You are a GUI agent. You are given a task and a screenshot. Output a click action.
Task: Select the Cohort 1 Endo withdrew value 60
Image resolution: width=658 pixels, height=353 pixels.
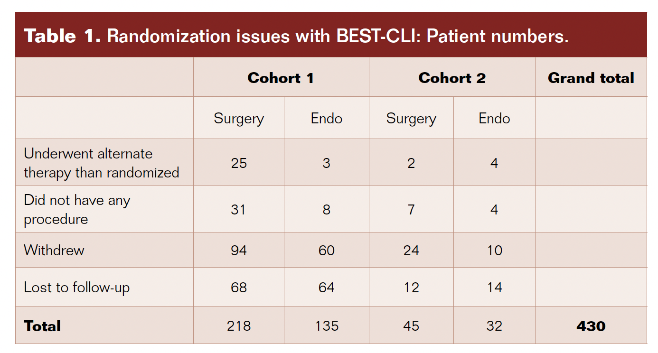coord(327,250)
